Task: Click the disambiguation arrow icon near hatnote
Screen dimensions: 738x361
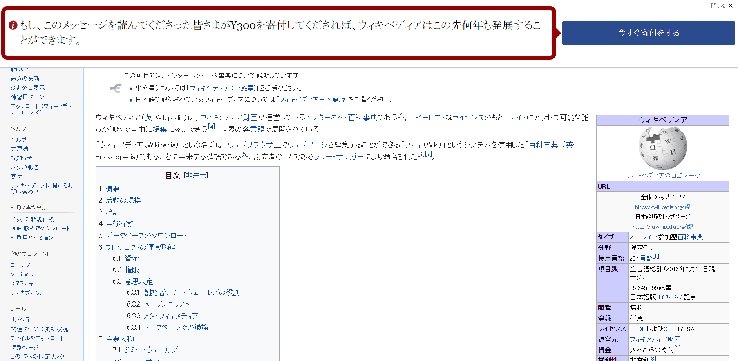Action: [116, 88]
